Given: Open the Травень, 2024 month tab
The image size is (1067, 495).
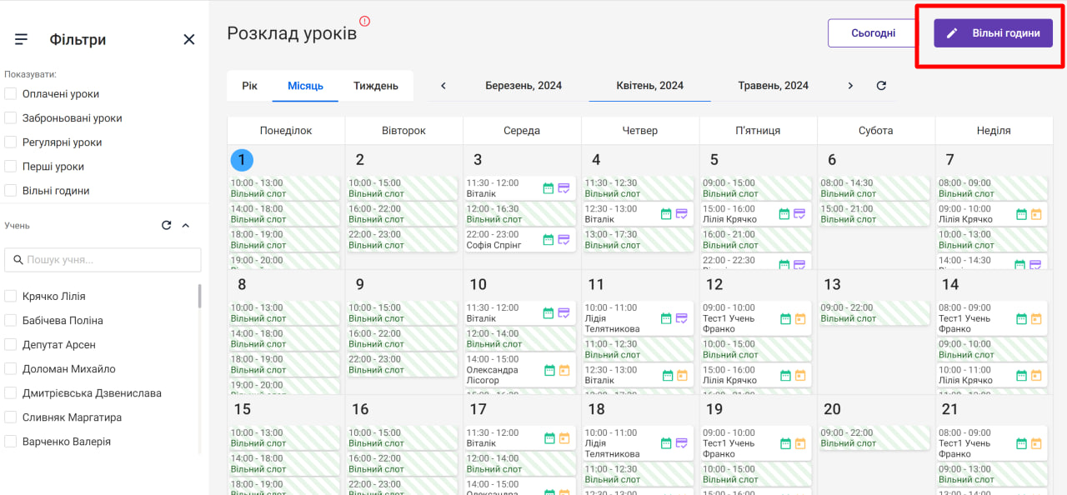Looking at the screenshot, I should click(773, 86).
